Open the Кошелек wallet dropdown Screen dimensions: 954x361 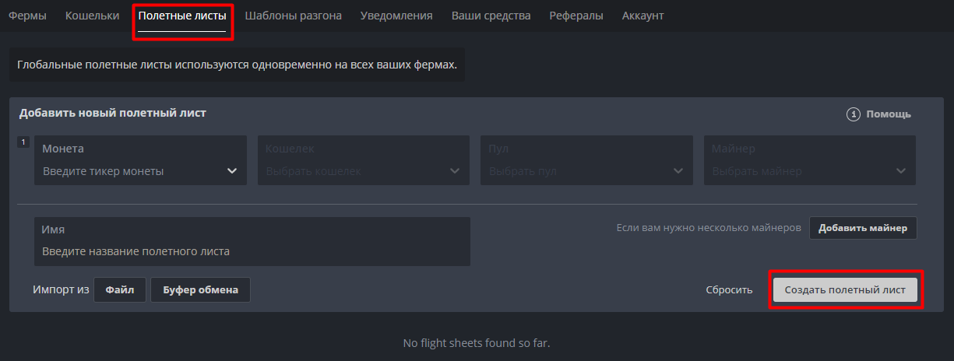(455, 171)
